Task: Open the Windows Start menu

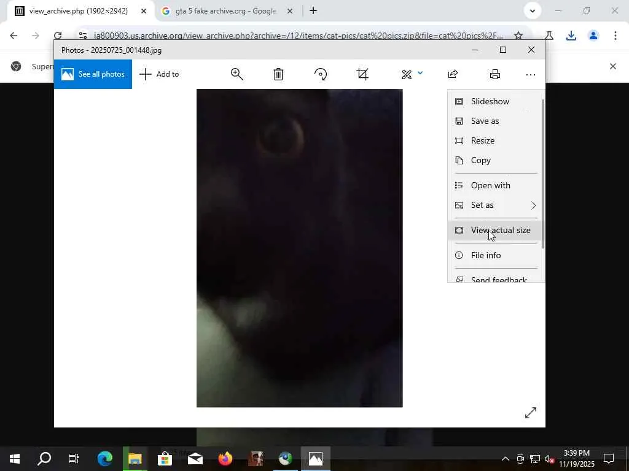Action: (x=15, y=459)
